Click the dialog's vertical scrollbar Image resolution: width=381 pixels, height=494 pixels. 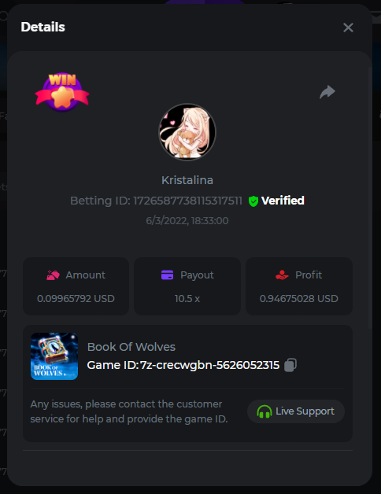pos(370,198)
